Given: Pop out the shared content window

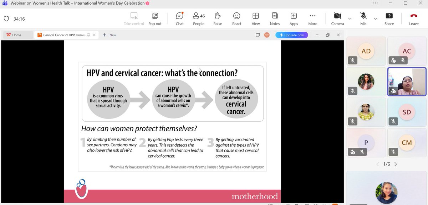Looking at the screenshot, I should point(155,19).
